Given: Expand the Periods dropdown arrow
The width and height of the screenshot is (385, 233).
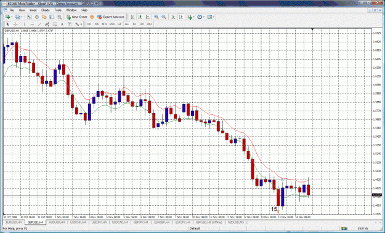Looking at the screenshot, I should coord(204,17).
